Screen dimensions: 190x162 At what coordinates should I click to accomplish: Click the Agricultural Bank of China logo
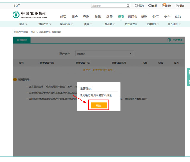click(x=30, y=15)
